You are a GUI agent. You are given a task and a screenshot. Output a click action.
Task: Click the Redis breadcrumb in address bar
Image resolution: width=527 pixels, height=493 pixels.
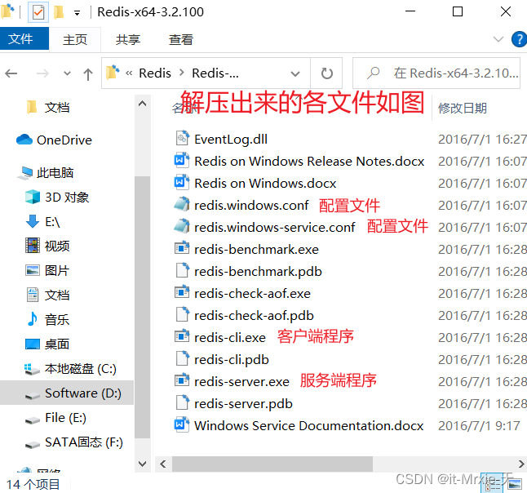click(155, 73)
